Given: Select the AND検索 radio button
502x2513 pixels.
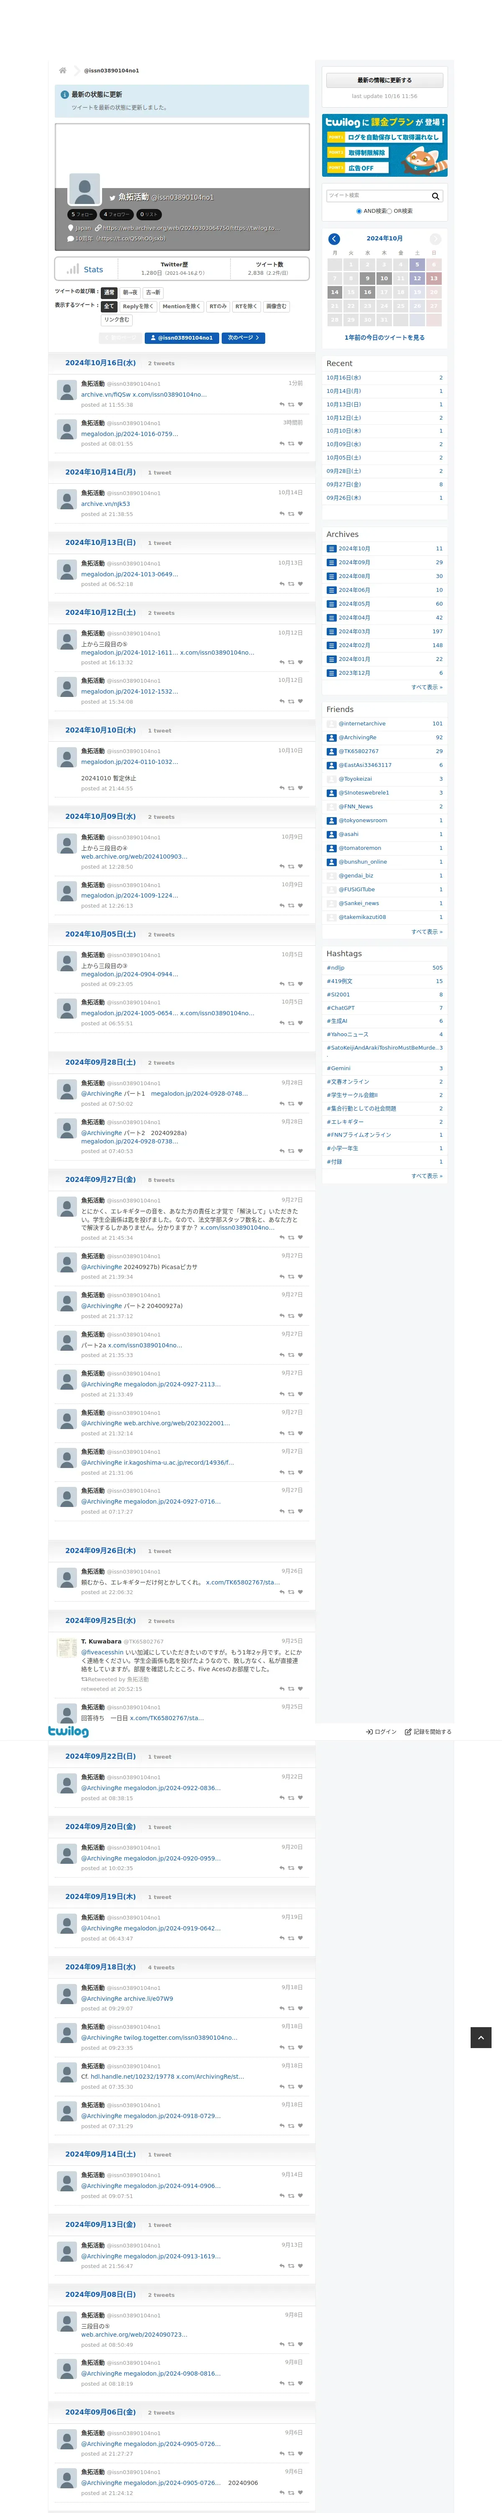Looking at the screenshot, I should [359, 211].
